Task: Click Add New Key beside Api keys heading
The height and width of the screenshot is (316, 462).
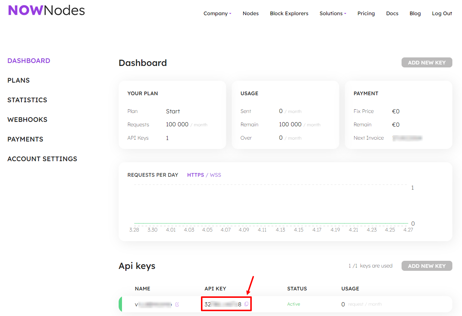Action: 427,266
